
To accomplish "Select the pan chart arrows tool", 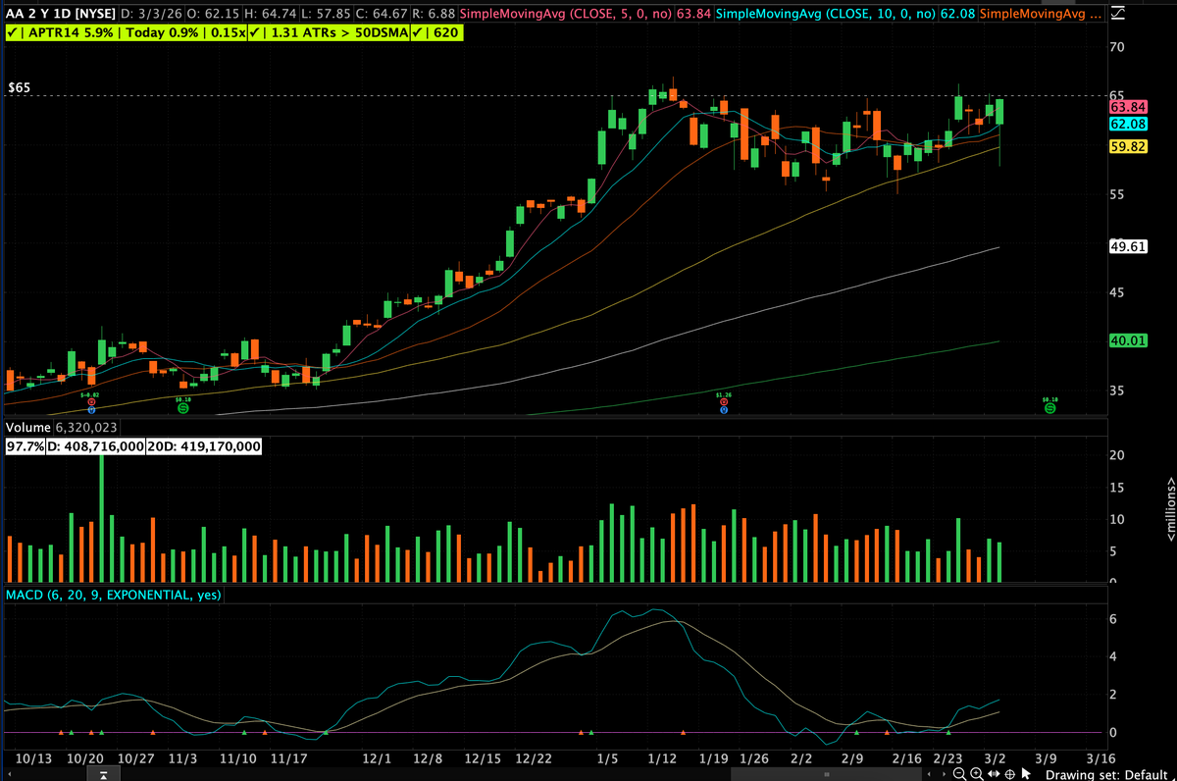I will point(993,774).
